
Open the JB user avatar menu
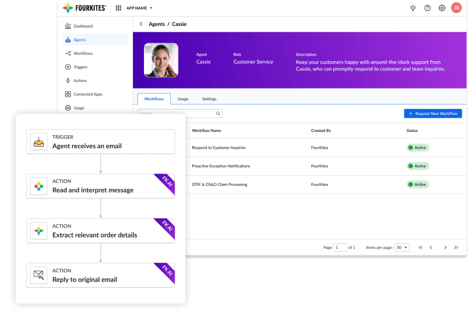tap(456, 8)
